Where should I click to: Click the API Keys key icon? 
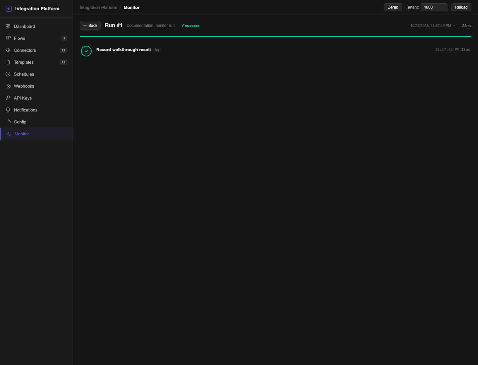click(8, 98)
